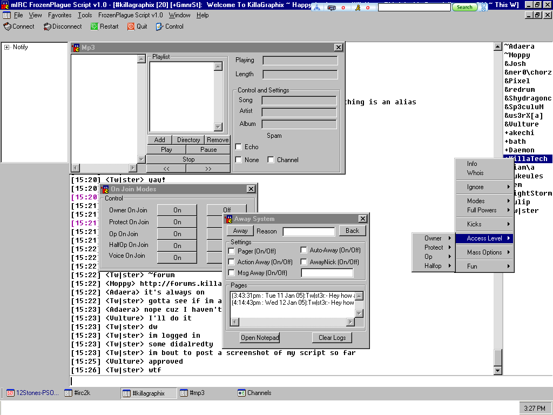
Task: Select Whois from context menu
Action: pyautogui.click(x=484, y=173)
